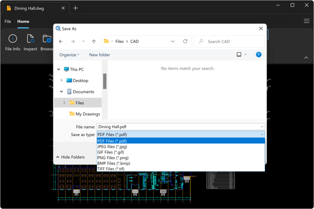Add a new tab with plus icon
The image size is (314, 209).
pos(75,8)
